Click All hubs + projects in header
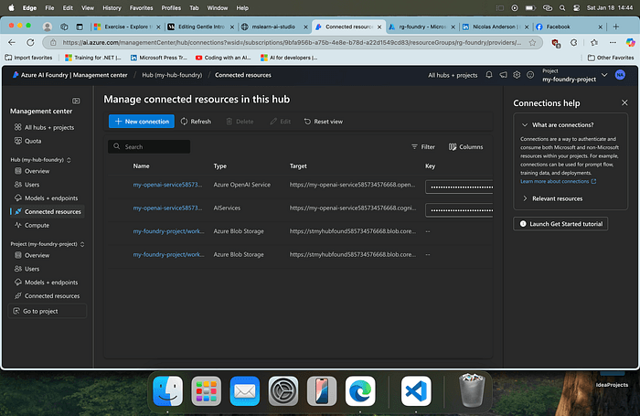The height and width of the screenshot is (416, 640). pos(453,75)
